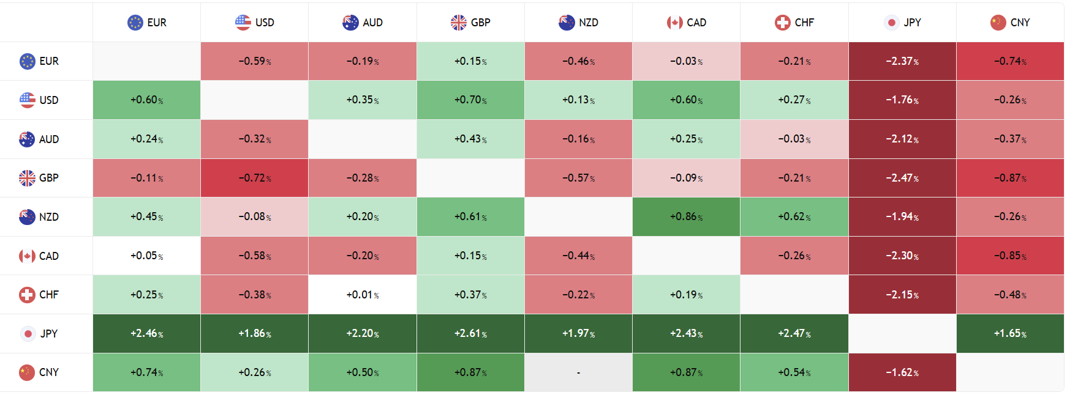Click the Canada flag icon in CAD row

coord(27,256)
